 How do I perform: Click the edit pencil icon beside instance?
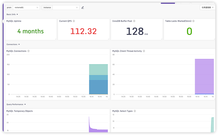click(83, 8)
